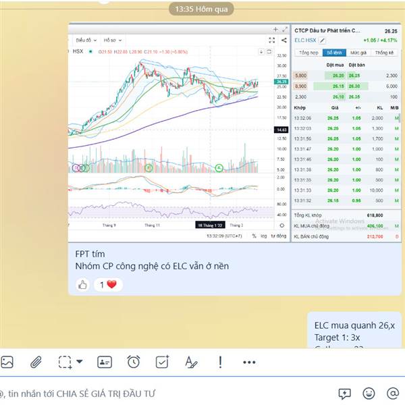This screenshot has height=405, width=405.
Task: Click the Tổng KL khớp value 618,800
Action: point(375,215)
